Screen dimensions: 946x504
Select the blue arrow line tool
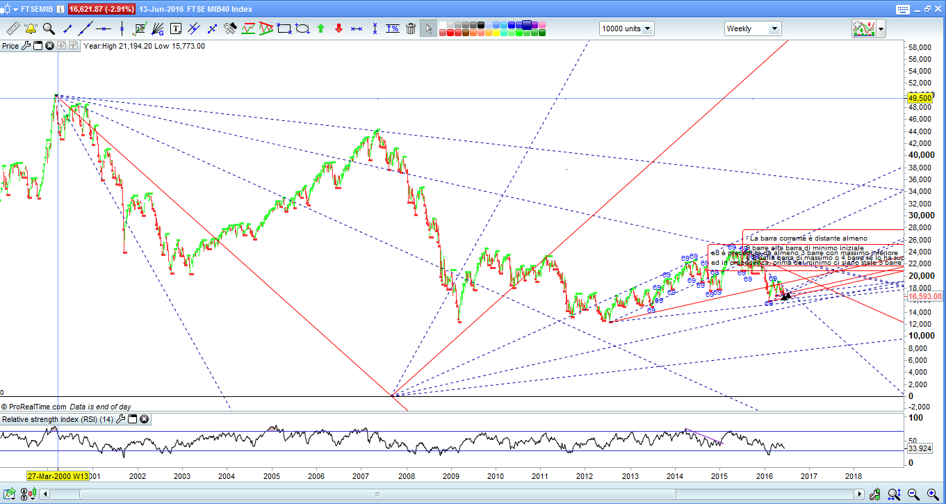point(212,29)
